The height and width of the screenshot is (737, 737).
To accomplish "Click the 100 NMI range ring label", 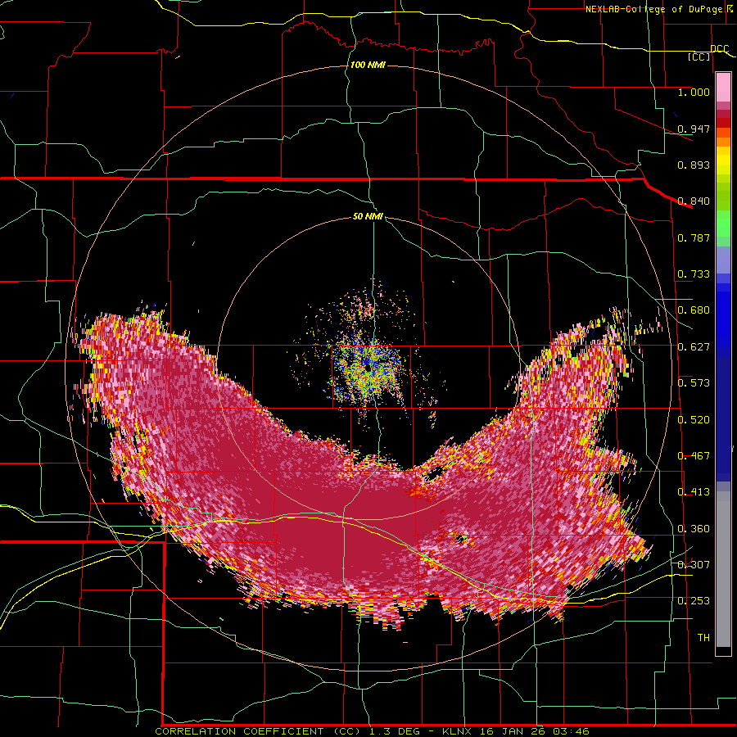I will (368, 65).
